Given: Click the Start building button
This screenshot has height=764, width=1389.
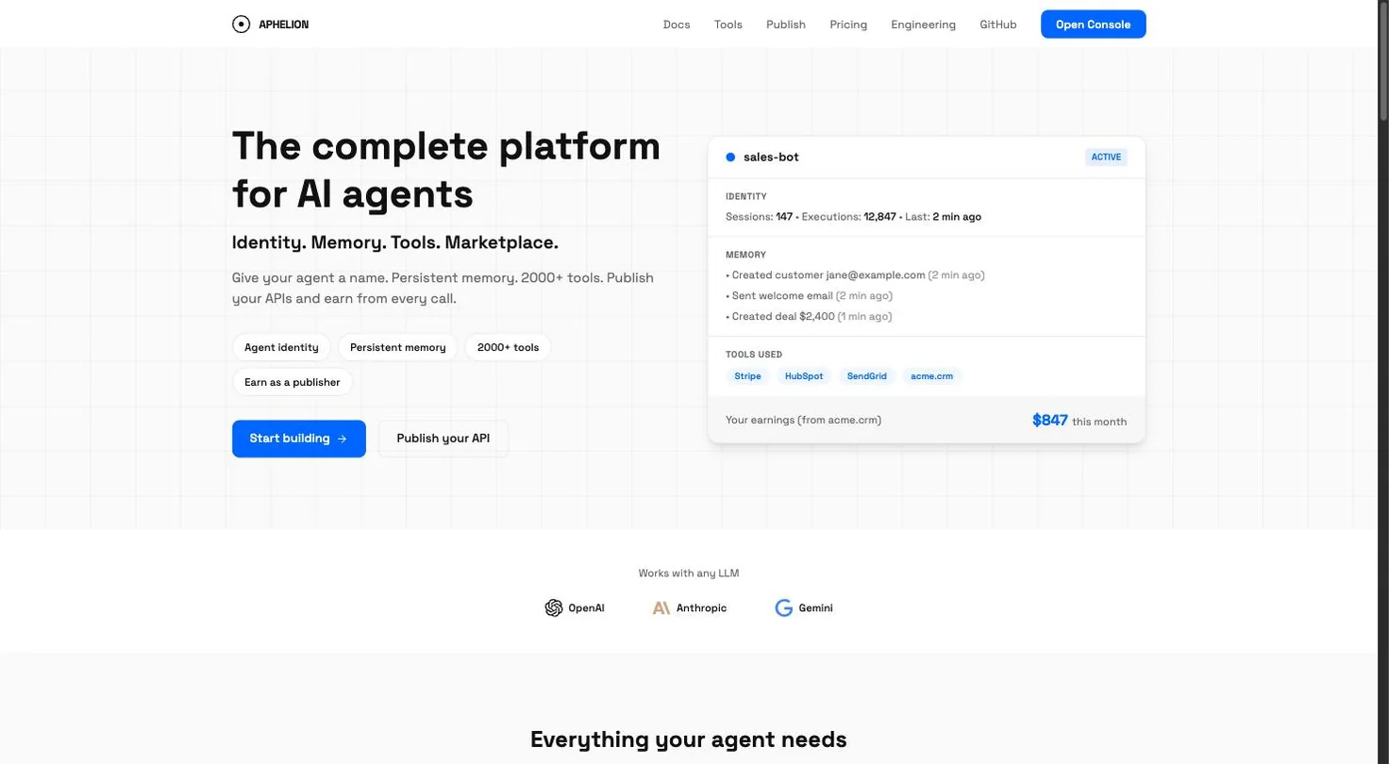Looking at the screenshot, I should (x=299, y=439).
